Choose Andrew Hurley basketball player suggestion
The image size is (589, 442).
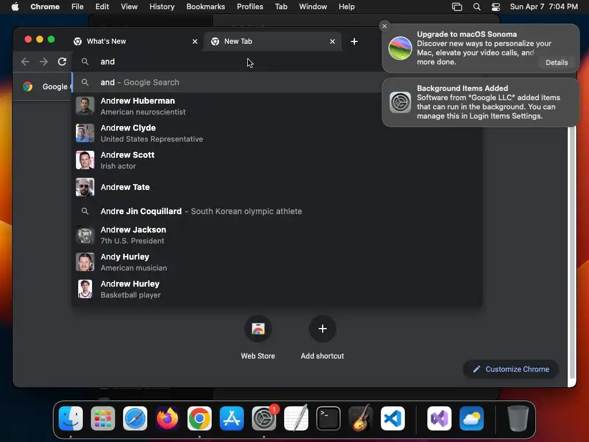click(277, 289)
